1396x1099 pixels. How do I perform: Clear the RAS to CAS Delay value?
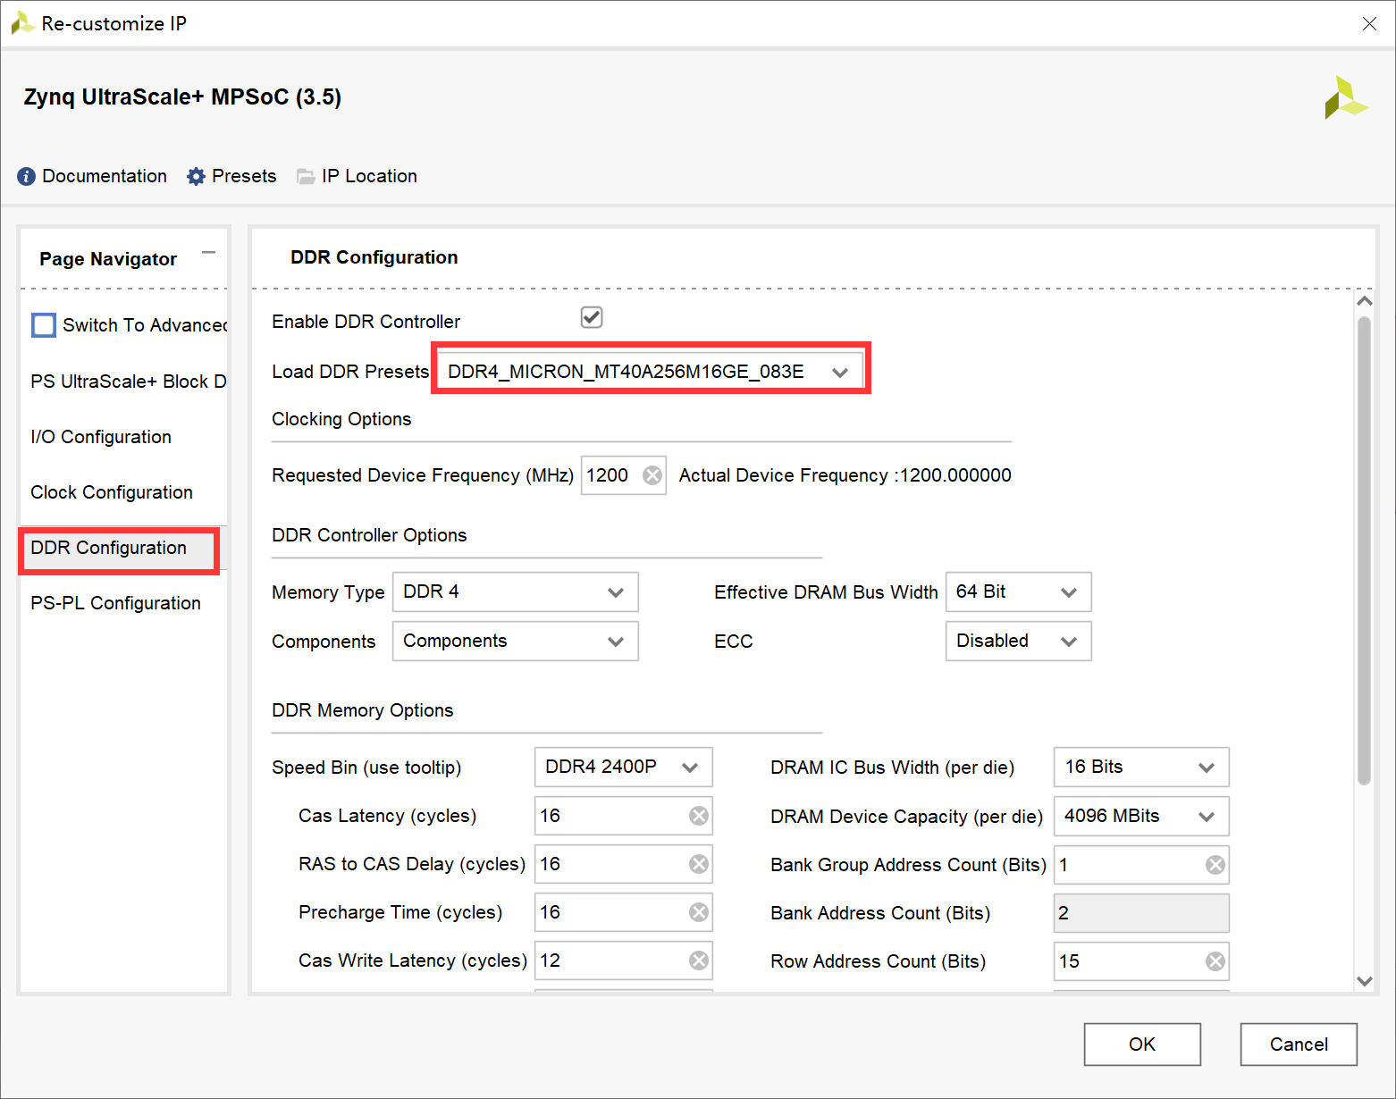pyautogui.click(x=699, y=864)
